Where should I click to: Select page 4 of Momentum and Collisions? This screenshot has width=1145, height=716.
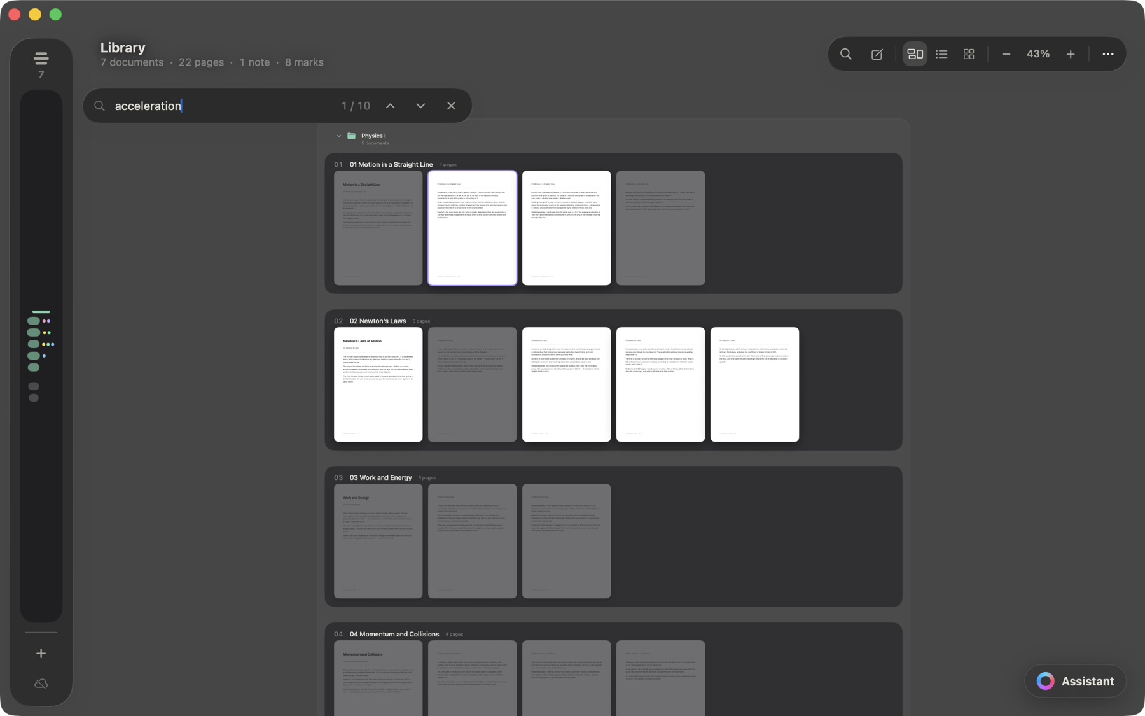pyautogui.click(x=660, y=678)
